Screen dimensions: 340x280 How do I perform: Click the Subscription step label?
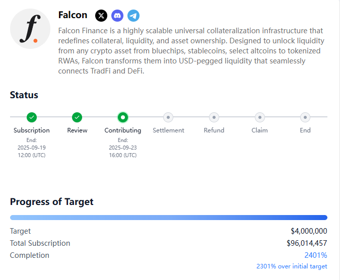pos(32,130)
